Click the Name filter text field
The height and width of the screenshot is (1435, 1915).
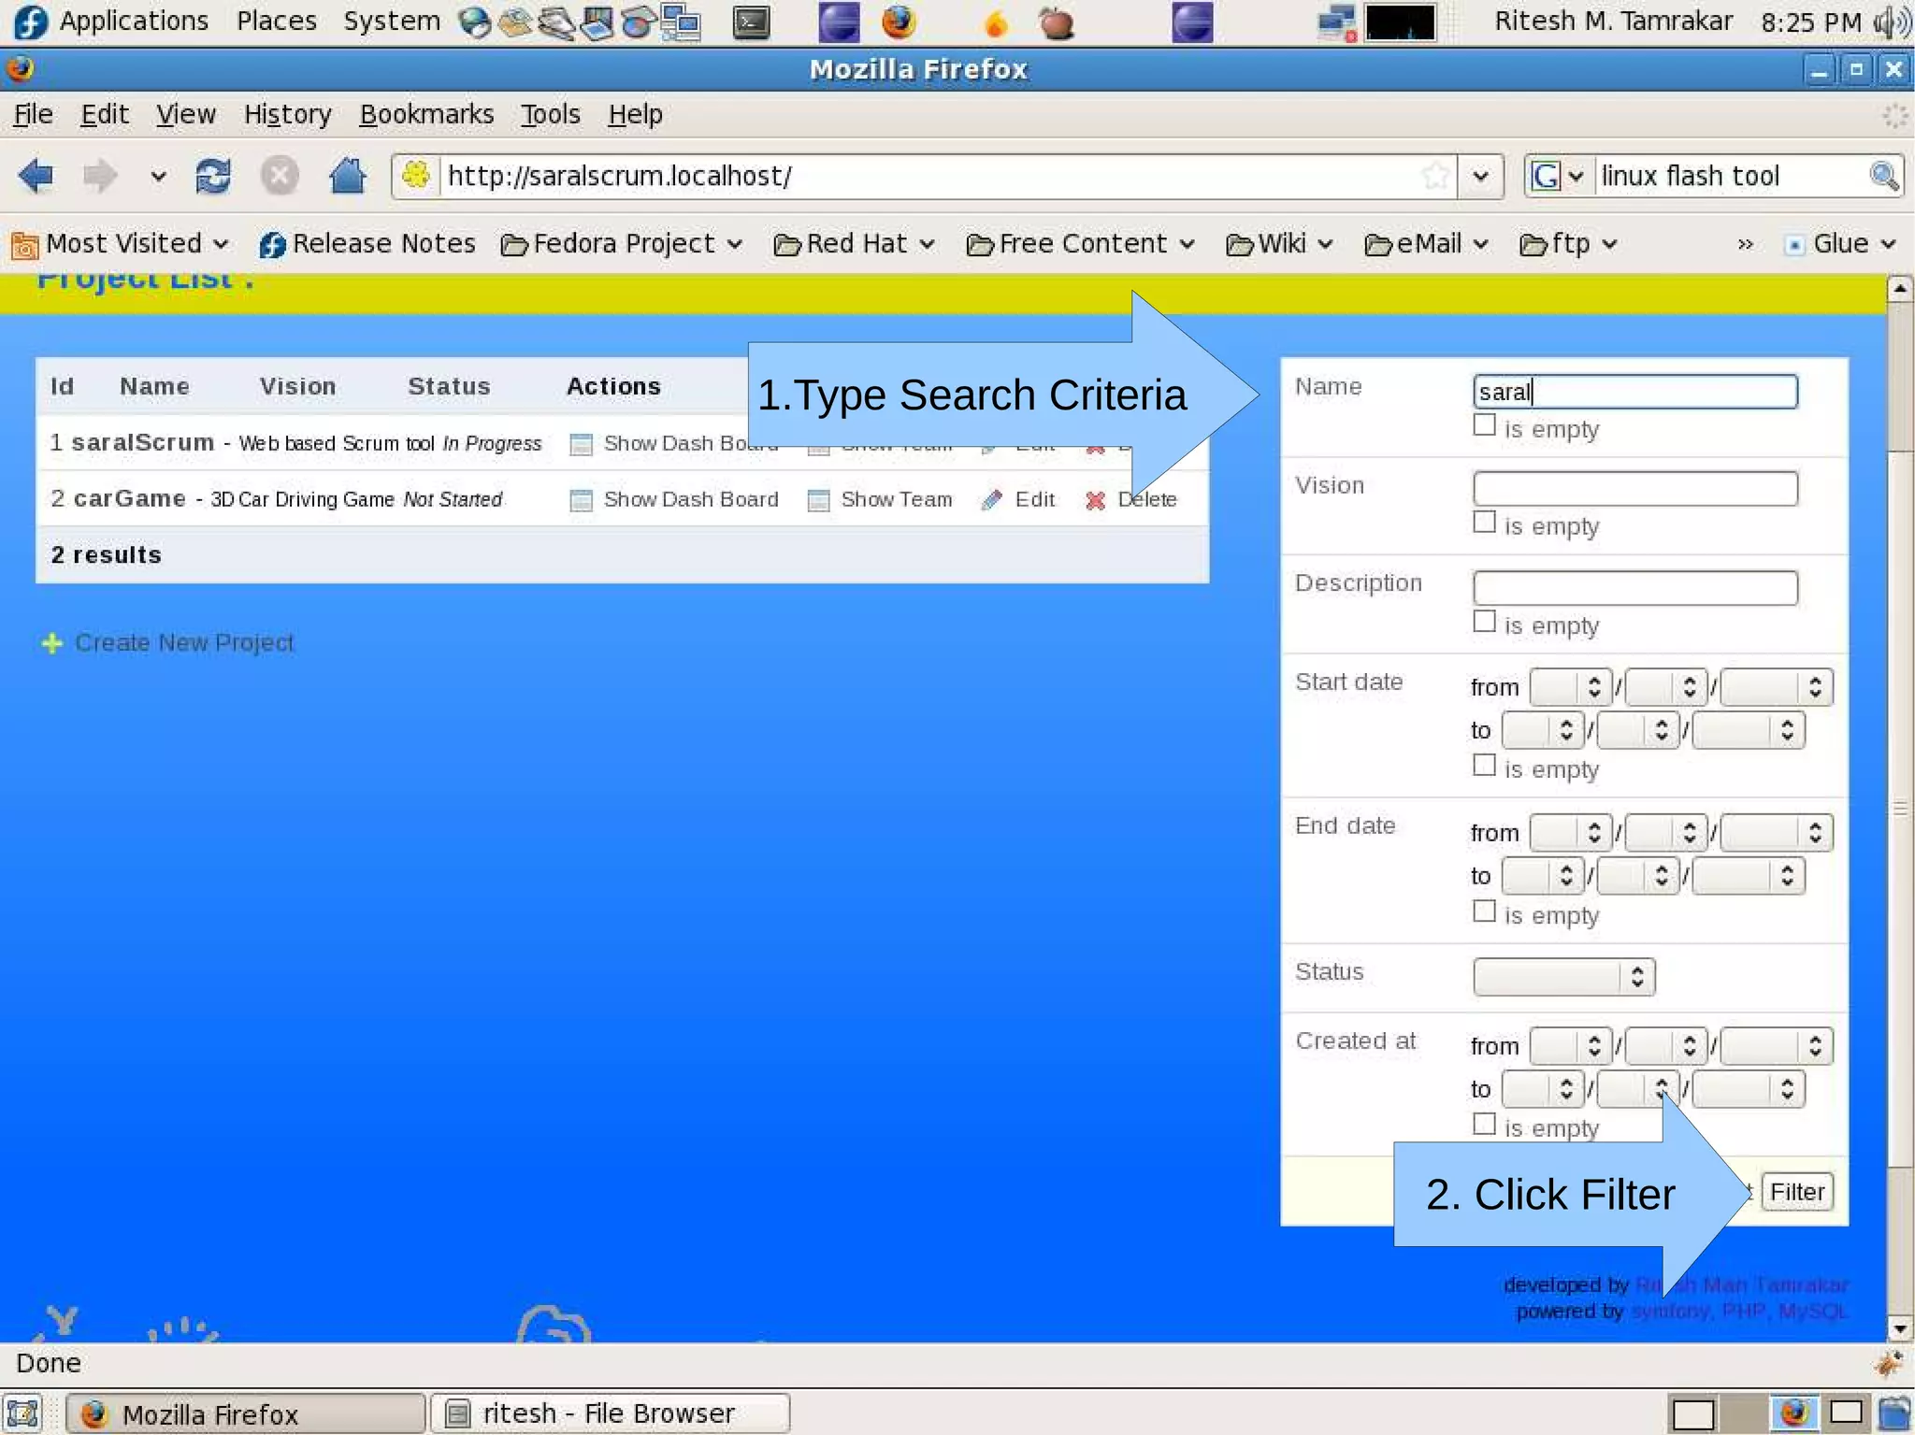coord(1634,392)
